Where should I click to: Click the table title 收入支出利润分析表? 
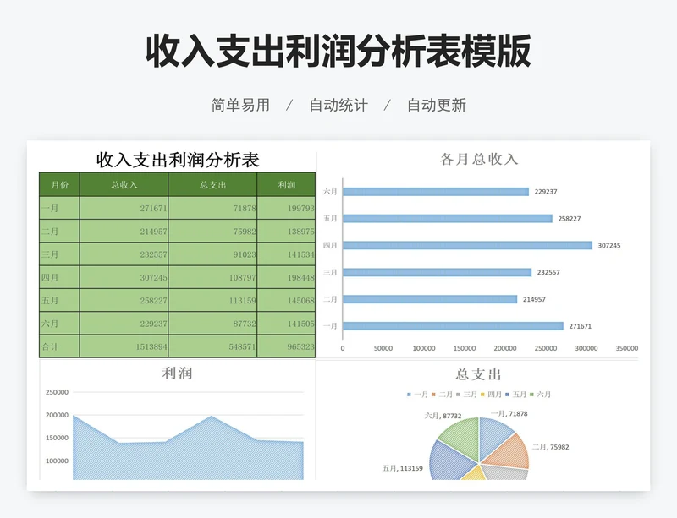click(178, 160)
